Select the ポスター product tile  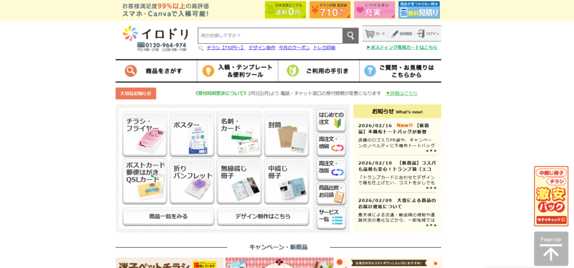tap(192, 134)
